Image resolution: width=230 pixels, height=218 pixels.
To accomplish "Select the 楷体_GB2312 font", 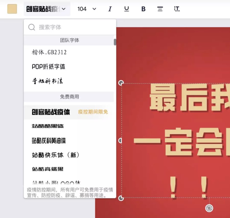I will pos(49,52).
